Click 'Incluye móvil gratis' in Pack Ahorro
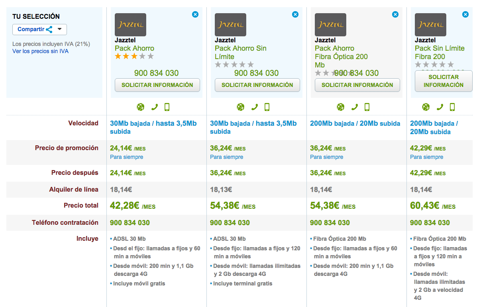The image size is (479, 307). [x=139, y=283]
